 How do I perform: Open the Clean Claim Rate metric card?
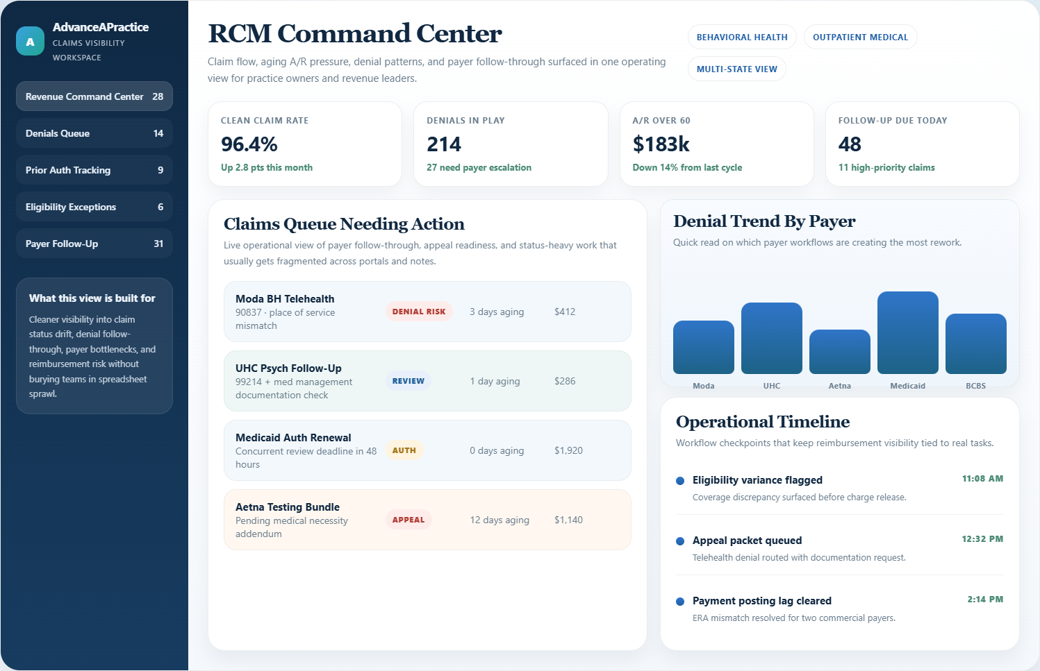click(305, 144)
